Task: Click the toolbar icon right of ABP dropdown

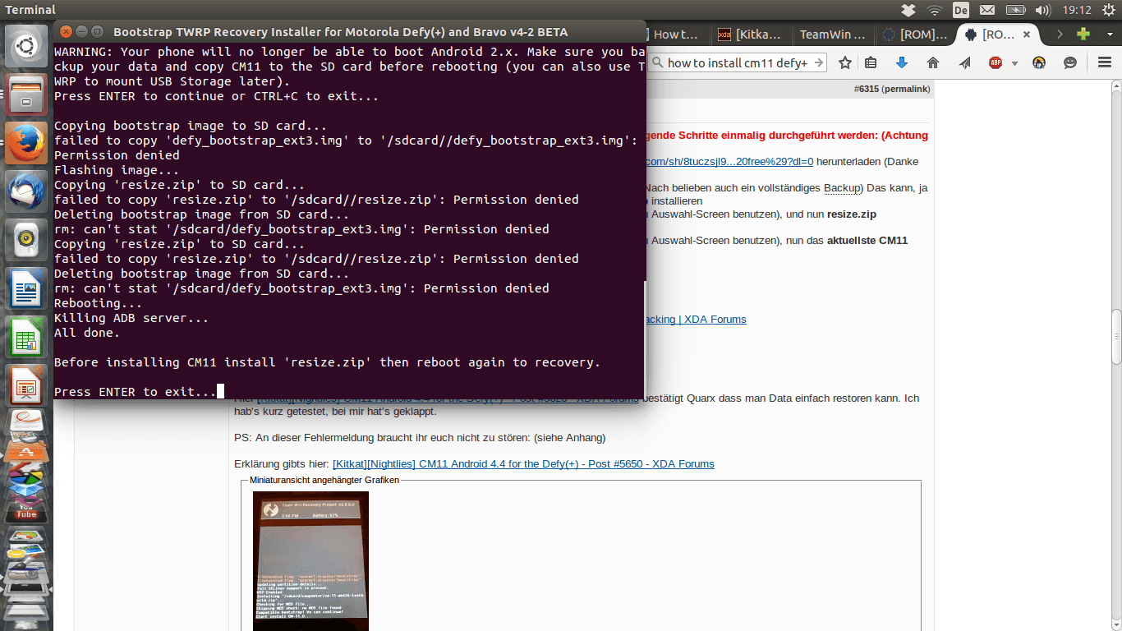Action: pos(1039,62)
